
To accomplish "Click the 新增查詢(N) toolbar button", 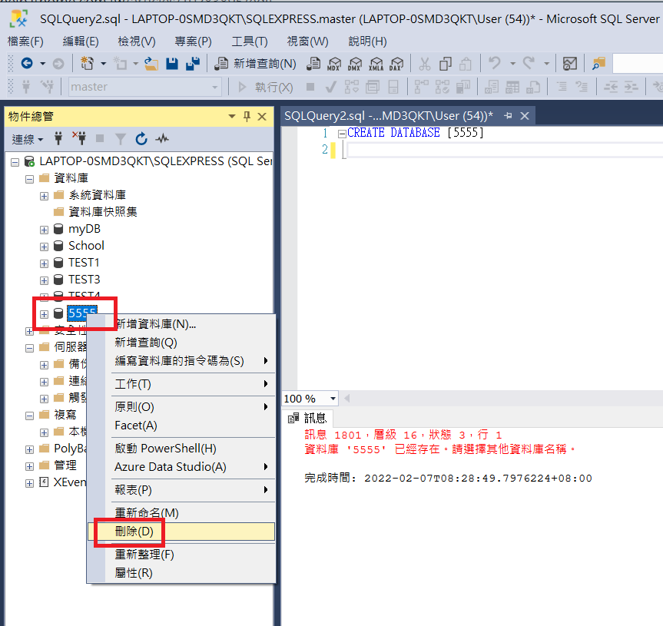I will (255, 64).
